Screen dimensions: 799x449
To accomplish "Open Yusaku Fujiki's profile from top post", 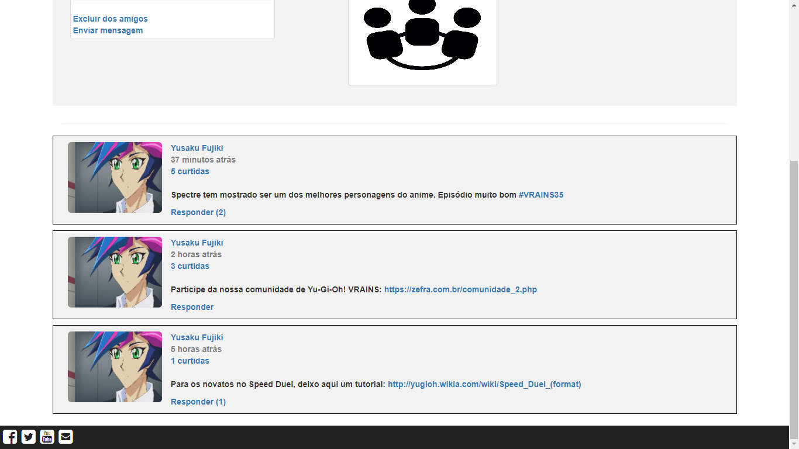I will point(197,147).
